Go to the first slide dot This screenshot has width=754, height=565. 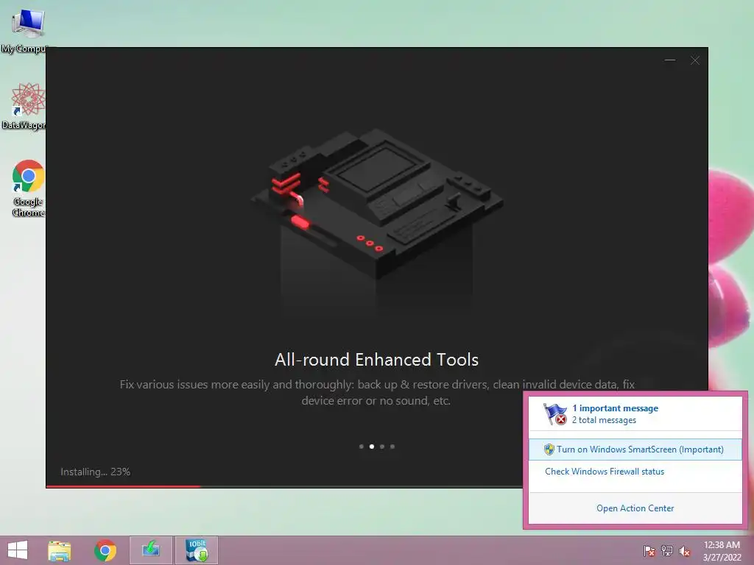(x=361, y=447)
